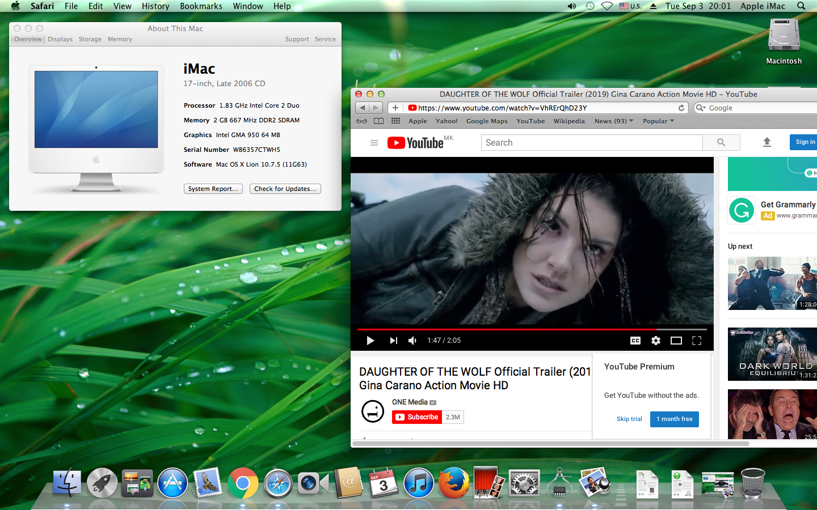Toggle closed captions CC button
Image resolution: width=817 pixels, height=510 pixels.
pyautogui.click(x=635, y=341)
